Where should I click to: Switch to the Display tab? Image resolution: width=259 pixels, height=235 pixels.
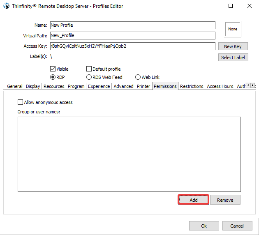click(33, 86)
